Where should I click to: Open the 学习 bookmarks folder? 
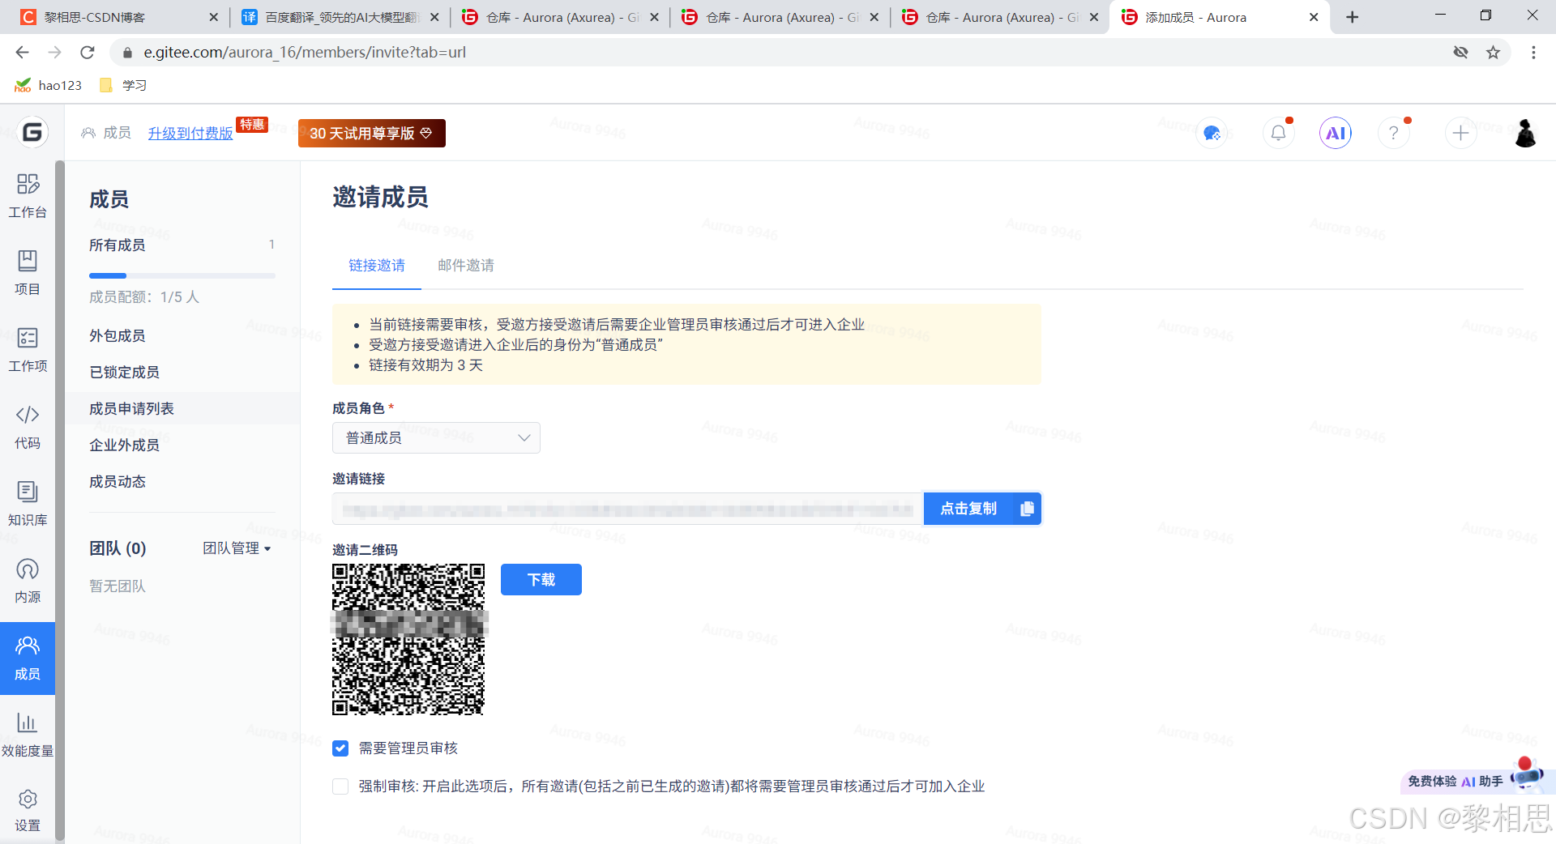(123, 85)
